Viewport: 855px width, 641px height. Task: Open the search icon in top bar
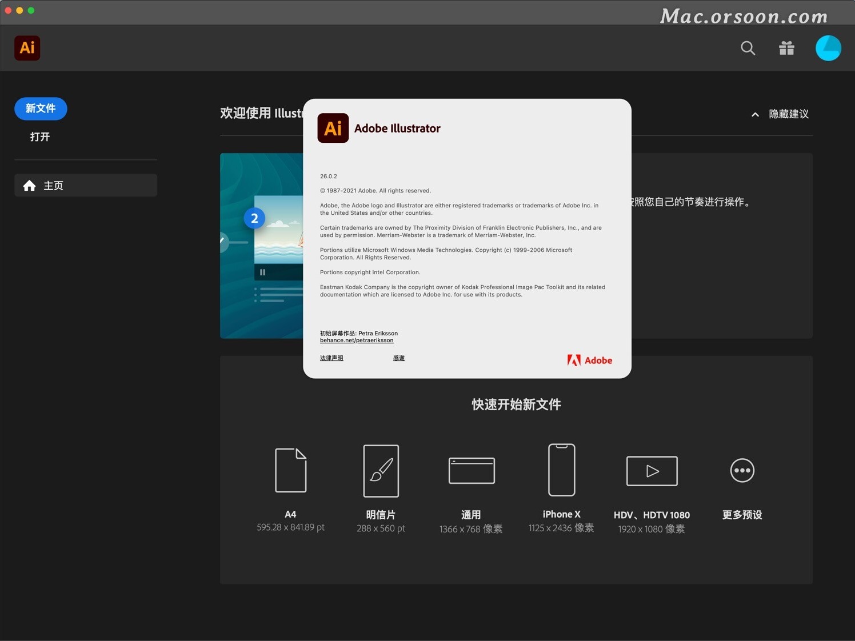click(x=748, y=48)
